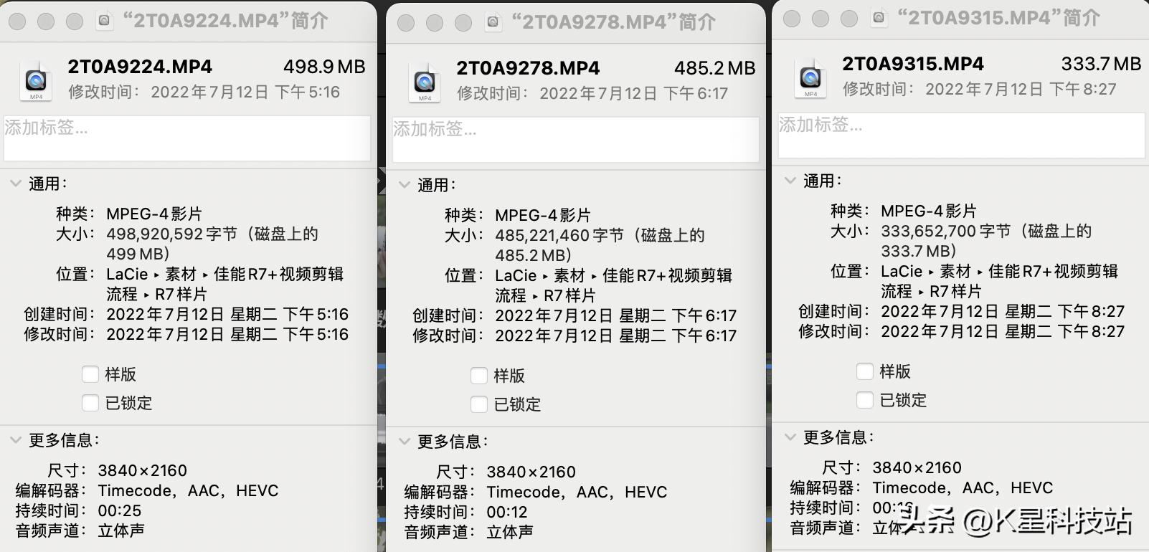Click the 498.9 MB size value
This screenshot has height=552, width=1149.
click(324, 67)
